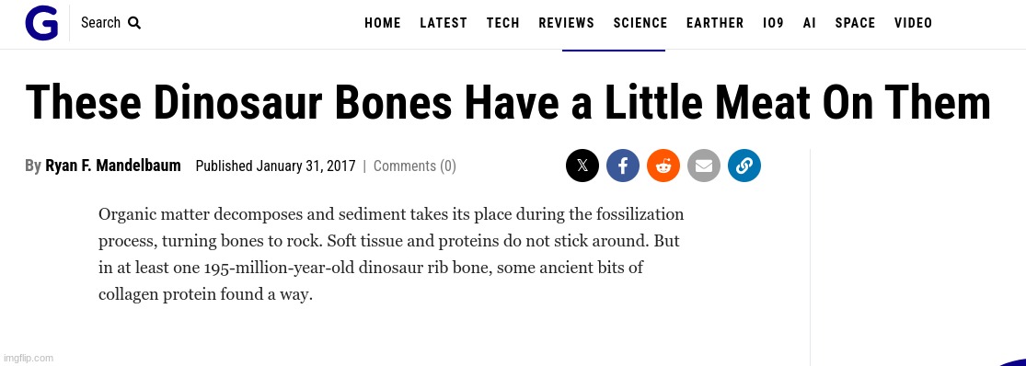Open the AI section
Image resolution: width=1026 pixels, height=366 pixels.
point(810,24)
